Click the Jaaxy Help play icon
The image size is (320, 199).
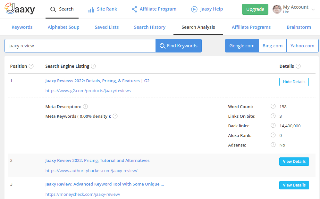tap(194, 9)
